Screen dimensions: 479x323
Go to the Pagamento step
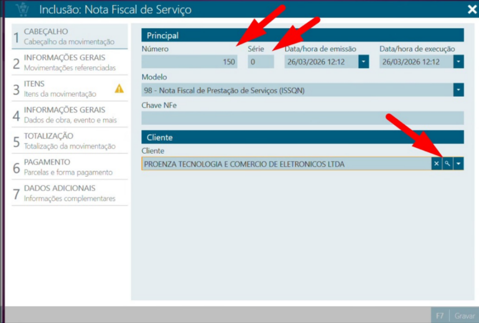tap(69, 167)
